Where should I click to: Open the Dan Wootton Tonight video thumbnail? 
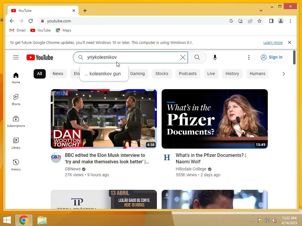pos(104,119)
